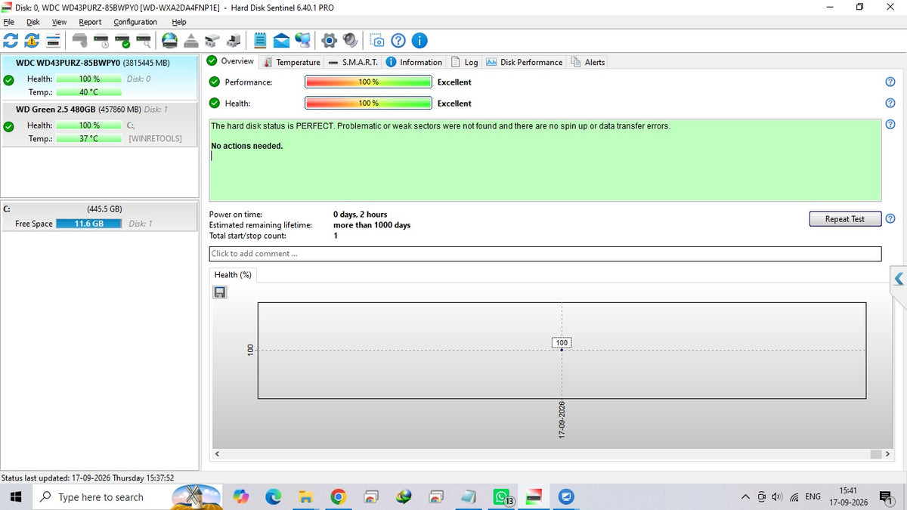This screenshot has width=907, height=510.
Task: Open Google Chrome from taskbar
Action: pos(339,497)
